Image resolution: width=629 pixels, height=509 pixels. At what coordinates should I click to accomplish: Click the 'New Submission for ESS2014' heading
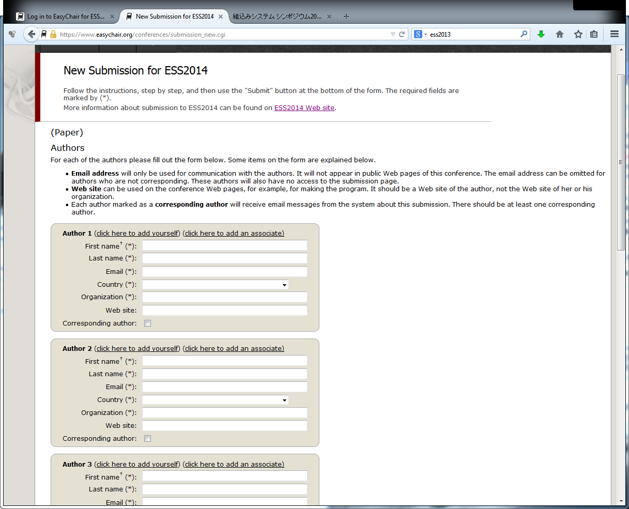[x=135, y=70]
